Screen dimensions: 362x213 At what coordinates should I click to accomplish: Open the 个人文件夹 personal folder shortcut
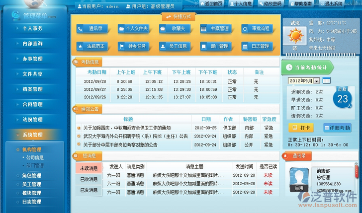133,29
